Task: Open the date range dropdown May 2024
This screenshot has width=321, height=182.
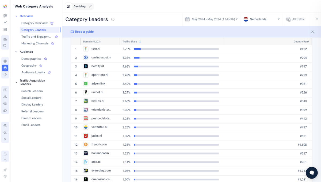Action: [x=212, y=19]
